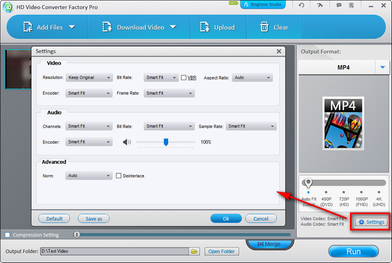The height and width of the screenshot is (263, 392).
Task: Click the Output Folder path field
Action: click(x=114, y=251)
